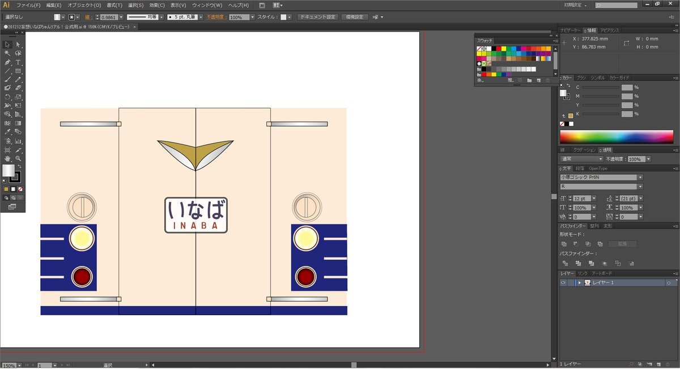This screenshot has width=680, height=369.
Task: Select the Pencil tool
Action: 18,79
